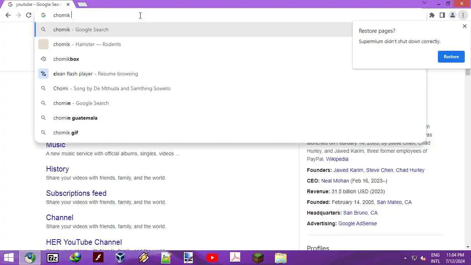The width and height of the screenshot is (471, 265).
Task: Launch Adobe Reader from the taskbar
Action: (235, 258)
